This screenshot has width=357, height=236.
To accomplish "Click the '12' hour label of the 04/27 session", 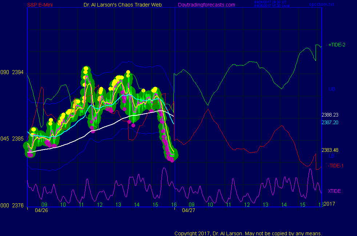I will pyautogui.click(x=247, y=205).
